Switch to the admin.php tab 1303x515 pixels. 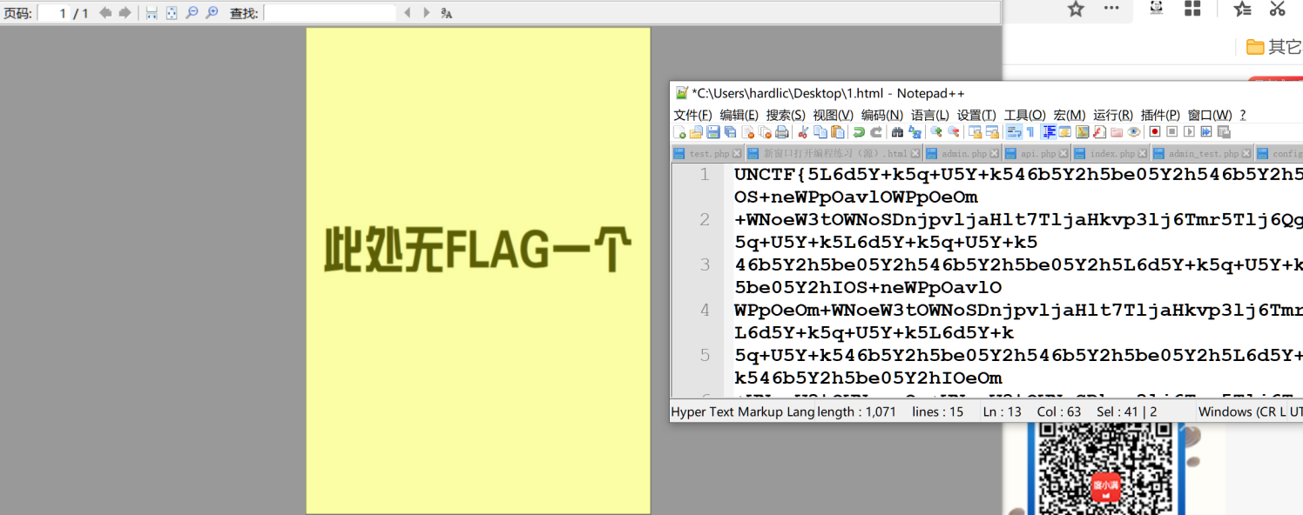tap(962, 154)
